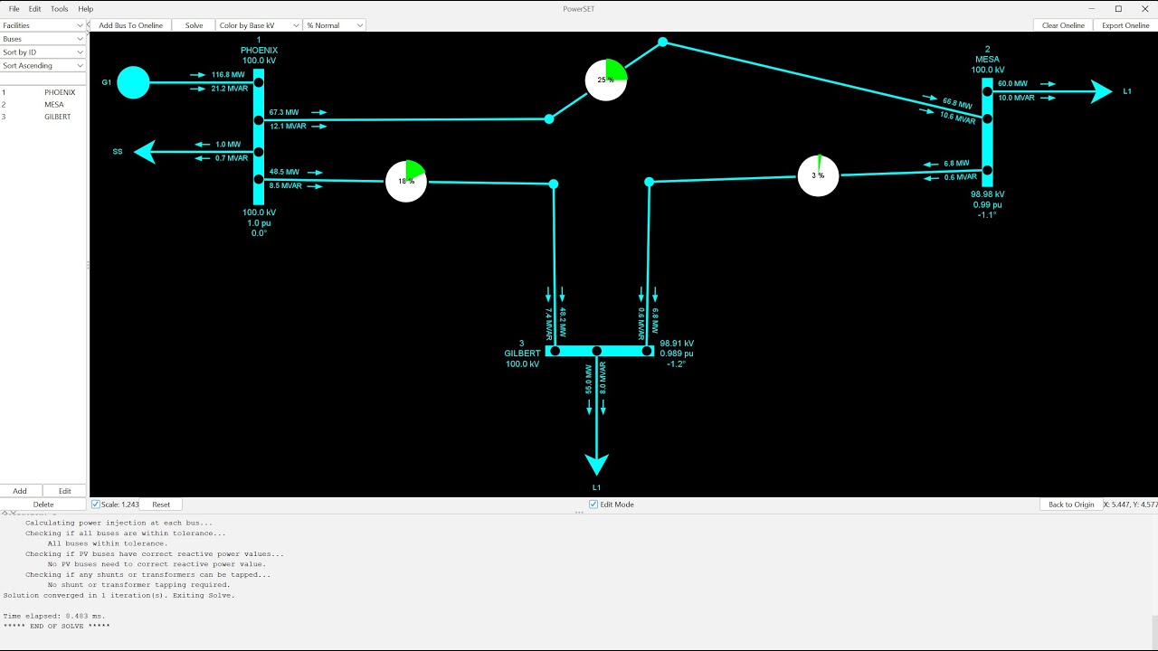Click the 116.8 MW flow arrow
Screen dimensions: 1158x651
coord(197,75)
